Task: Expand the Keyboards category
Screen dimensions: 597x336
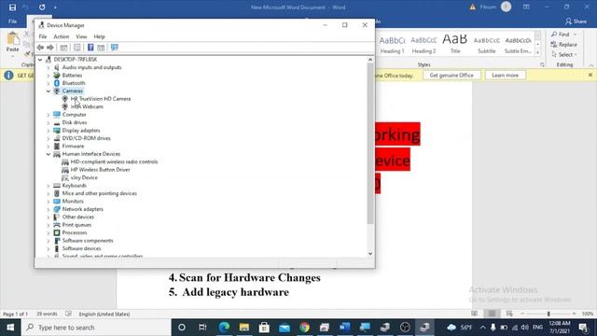Action: 49,186
